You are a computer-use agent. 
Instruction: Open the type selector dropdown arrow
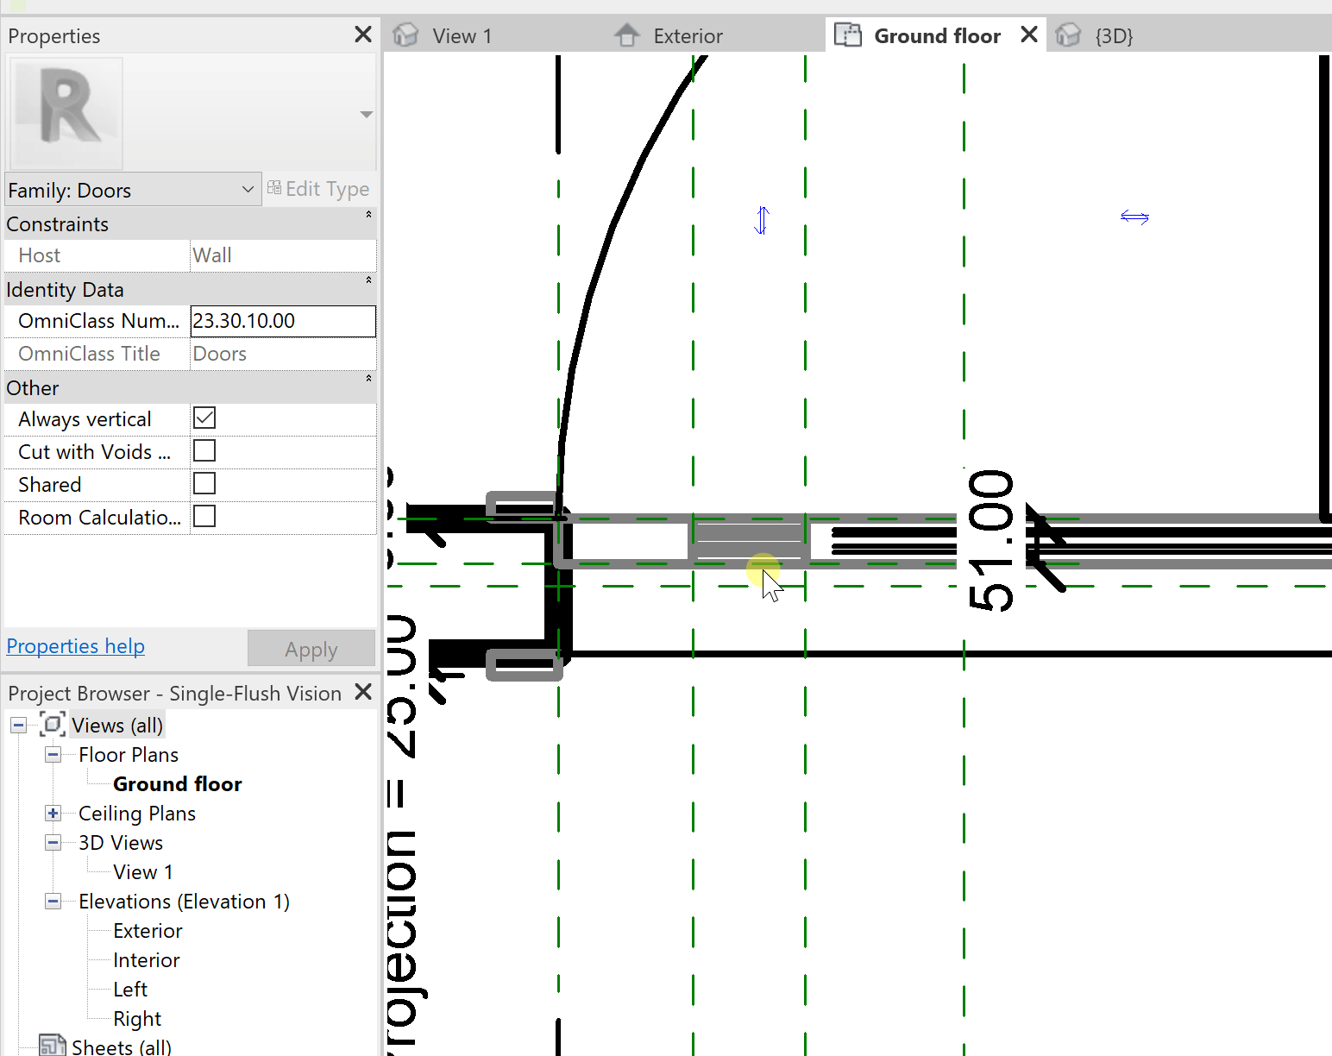pyautogui.click(x=367, y=114)
